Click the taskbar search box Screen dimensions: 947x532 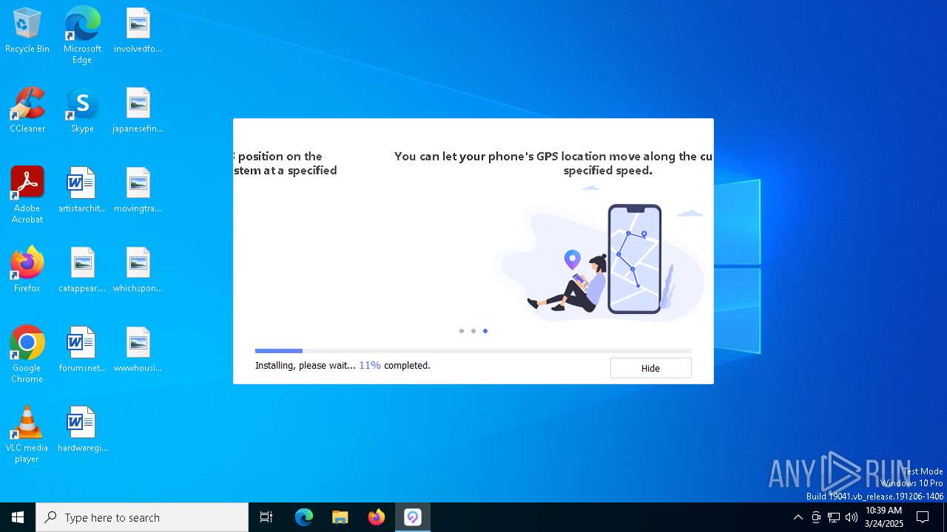[x=142, y=517]
